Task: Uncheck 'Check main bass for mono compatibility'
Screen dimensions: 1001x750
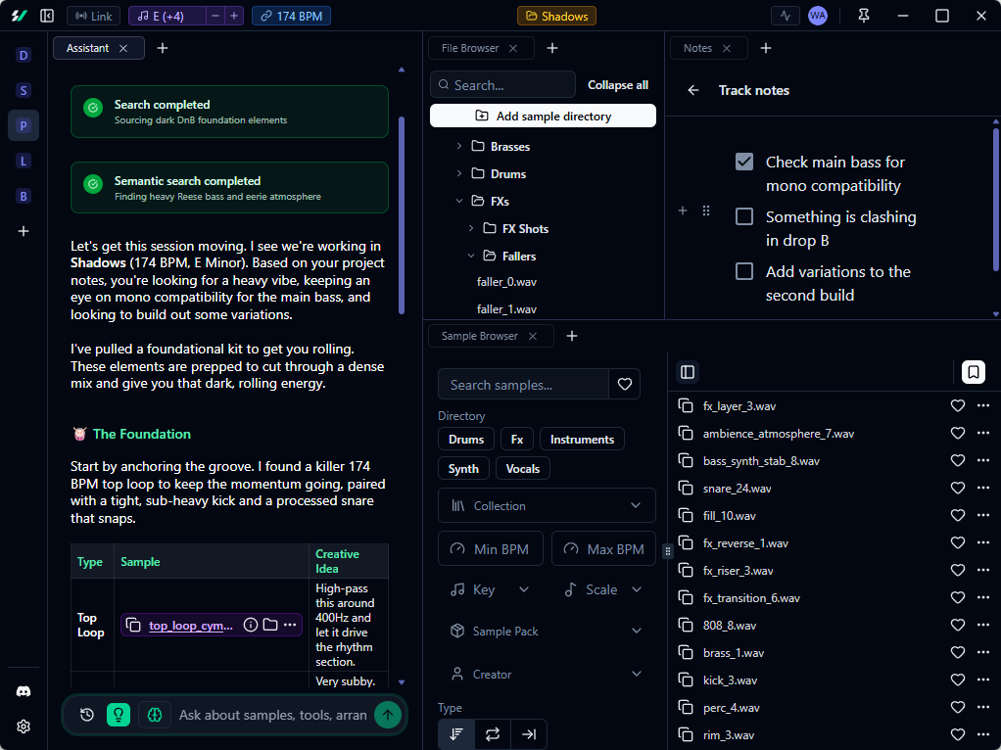Action: [x=744, y=162]
